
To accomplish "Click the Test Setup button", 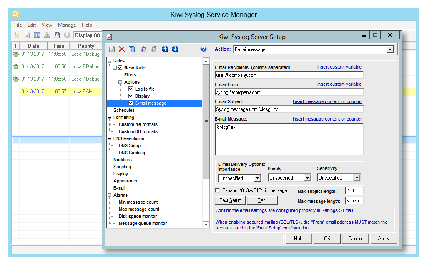I will point(230,200).
